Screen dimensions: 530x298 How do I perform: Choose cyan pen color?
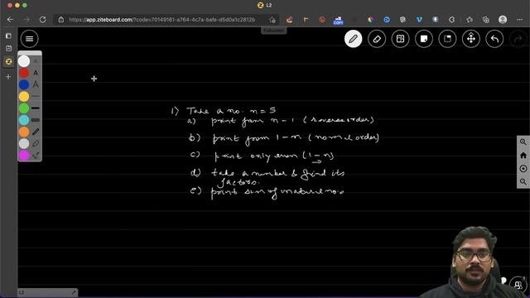(x=24, y=120)
